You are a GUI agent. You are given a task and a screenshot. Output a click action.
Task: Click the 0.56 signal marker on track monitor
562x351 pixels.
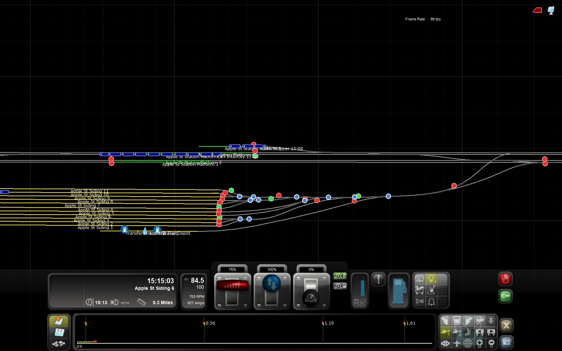click(x=204, y=323)
